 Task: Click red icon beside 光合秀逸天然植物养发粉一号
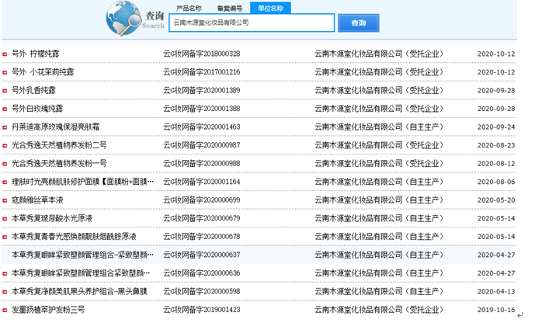(5, 164)
